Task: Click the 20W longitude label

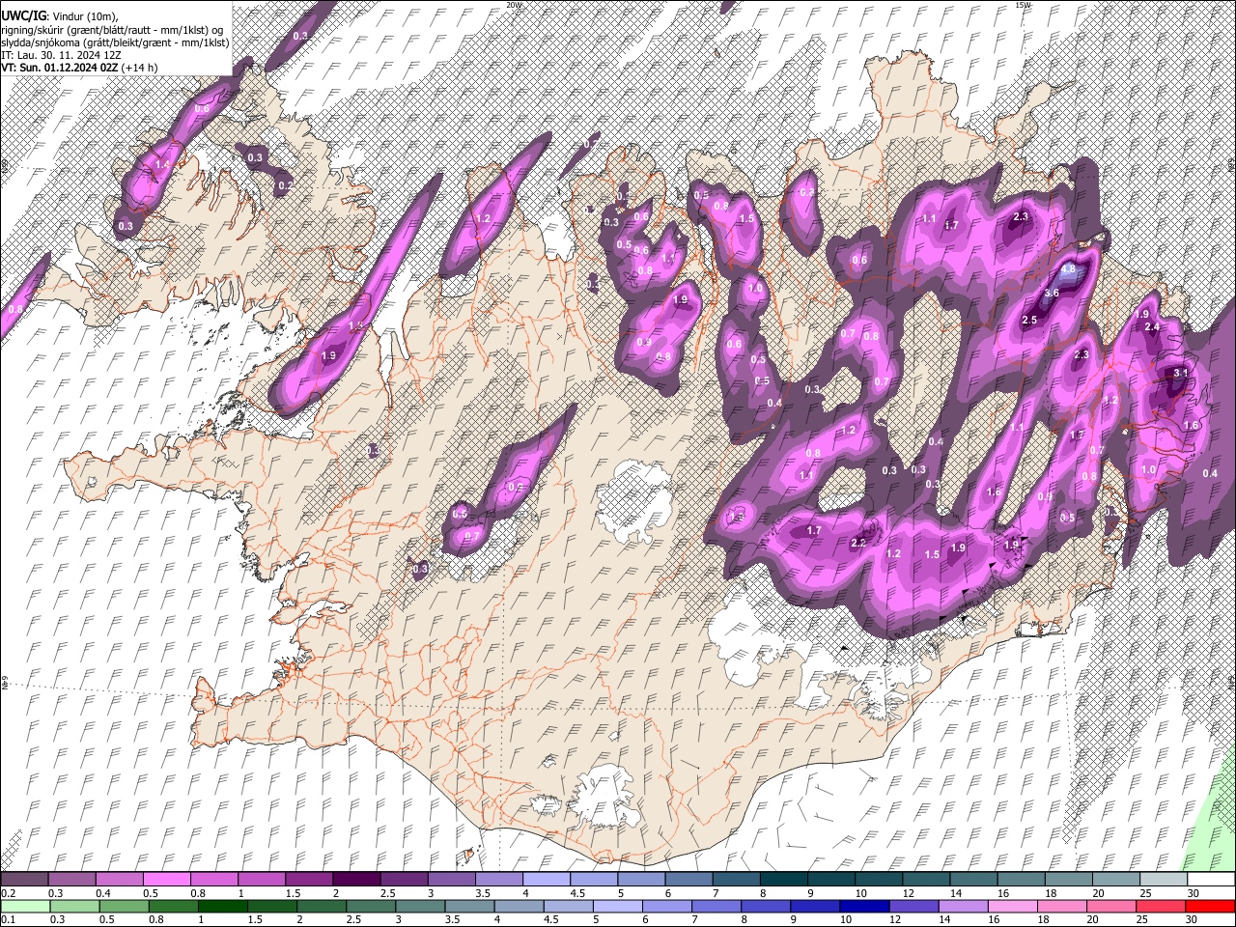Action: tap(514, 5)
